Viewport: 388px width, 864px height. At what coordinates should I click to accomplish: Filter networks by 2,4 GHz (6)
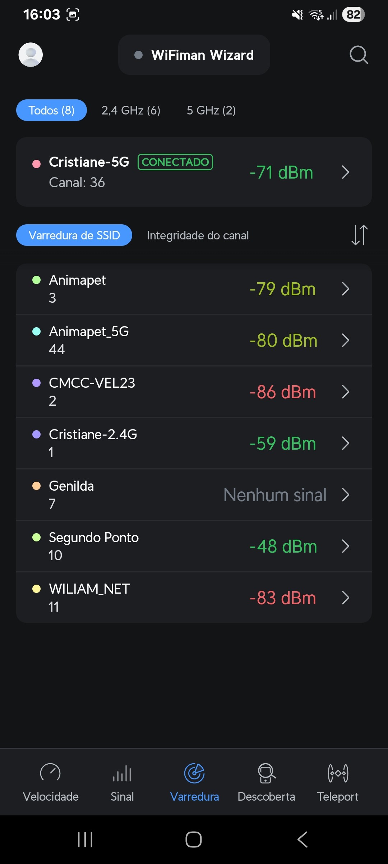pyautogui.click(x=131, y=110)
